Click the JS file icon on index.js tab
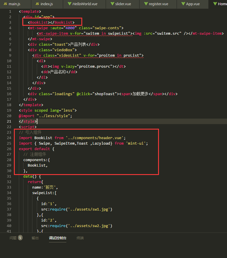 (x=37, y=4)
